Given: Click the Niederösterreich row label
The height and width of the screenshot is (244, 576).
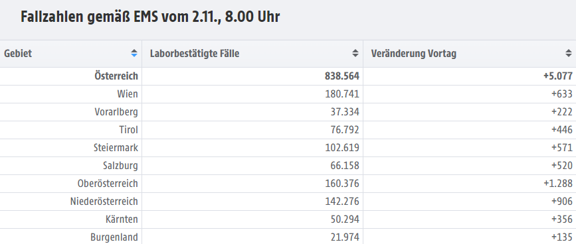Looking at the screenshot, I should click(104, 202).
